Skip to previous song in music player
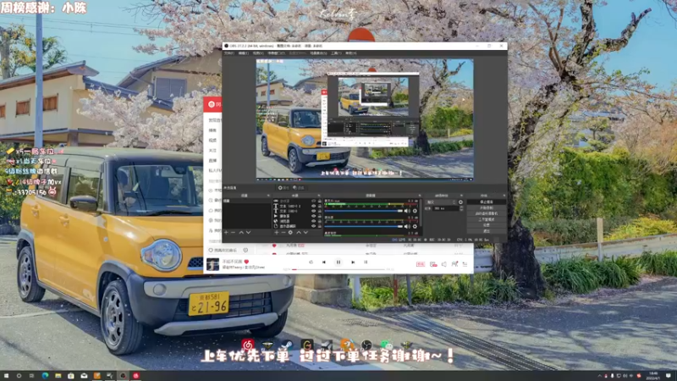The width and height of the screenshot is (677, 381). (x=324, y=262)
